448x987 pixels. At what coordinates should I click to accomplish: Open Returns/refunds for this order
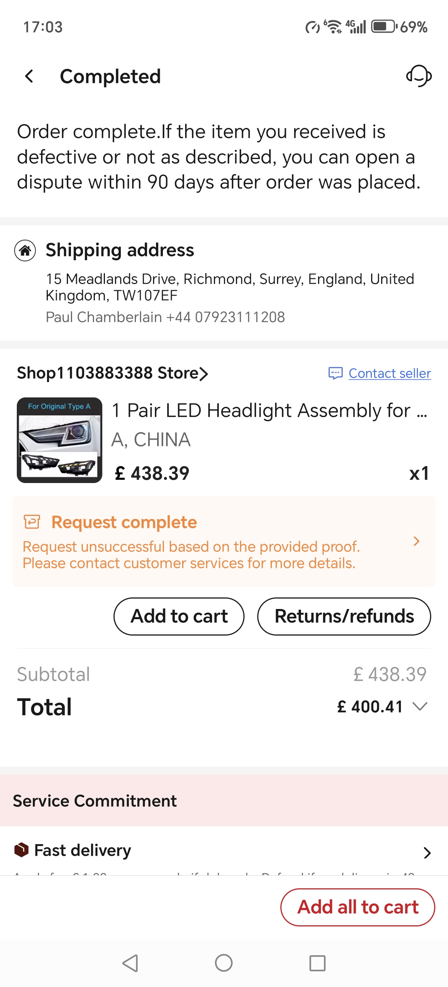point(344,616)
